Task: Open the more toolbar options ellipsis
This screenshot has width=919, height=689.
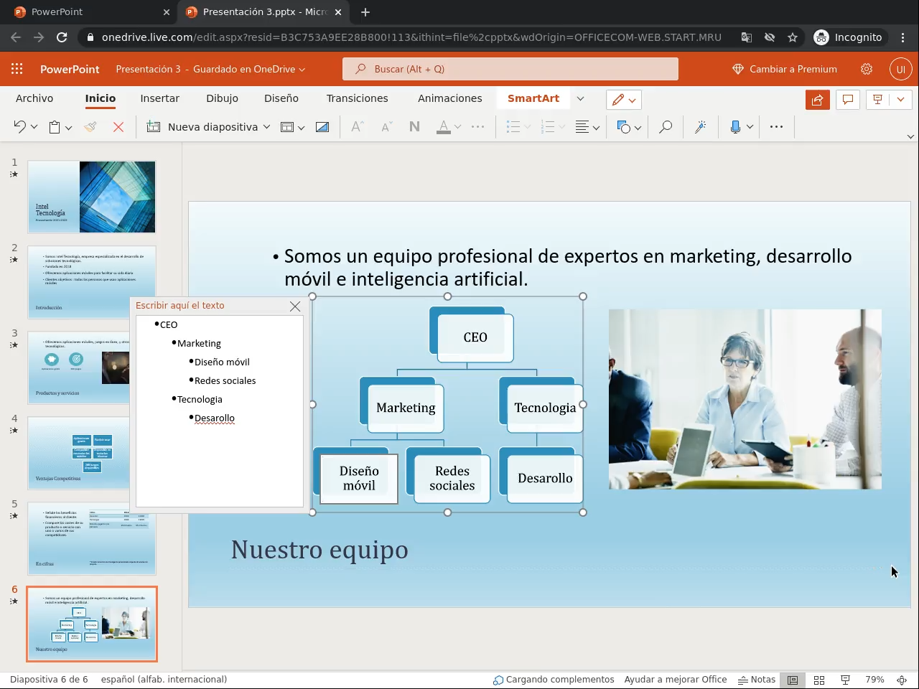Action: click(x=776, y=127)
